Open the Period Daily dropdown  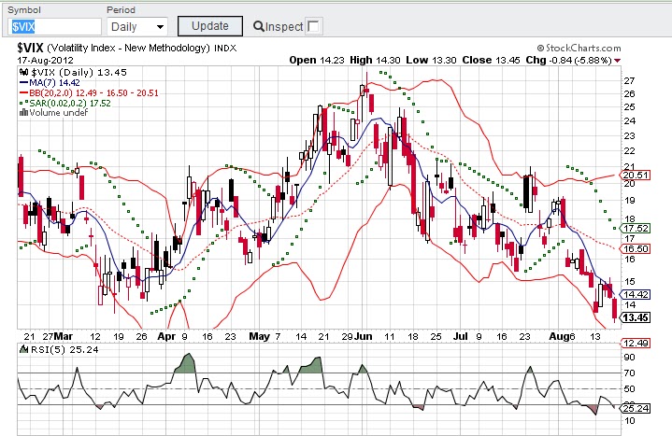137,27
